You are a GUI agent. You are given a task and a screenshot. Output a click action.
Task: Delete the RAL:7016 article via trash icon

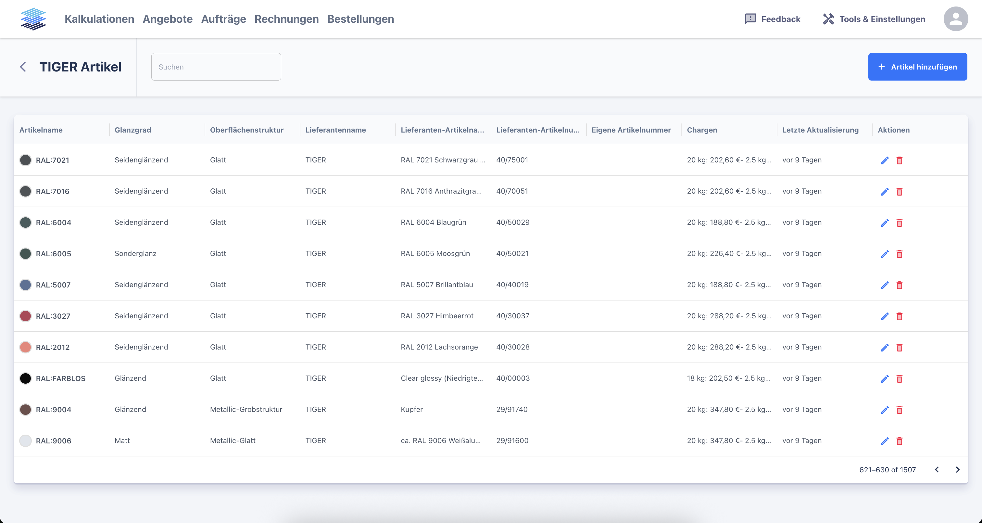899,192
